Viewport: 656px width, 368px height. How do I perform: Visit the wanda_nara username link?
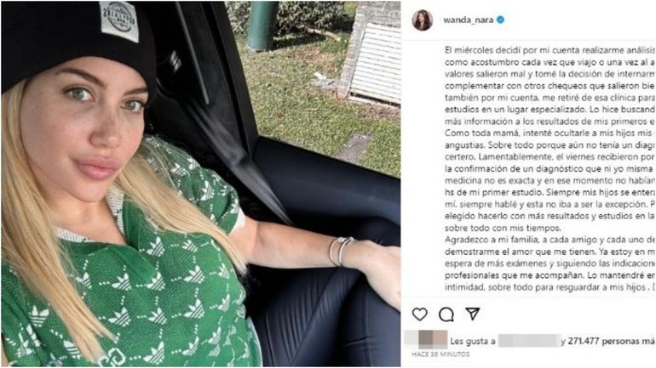469,20
